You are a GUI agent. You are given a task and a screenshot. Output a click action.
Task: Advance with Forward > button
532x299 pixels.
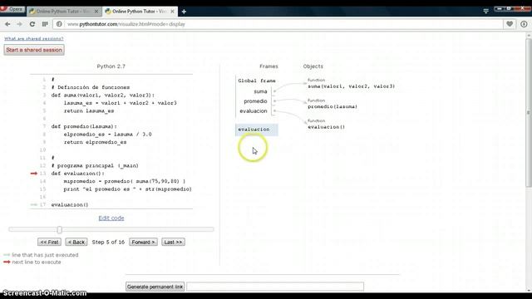point(143,242)
